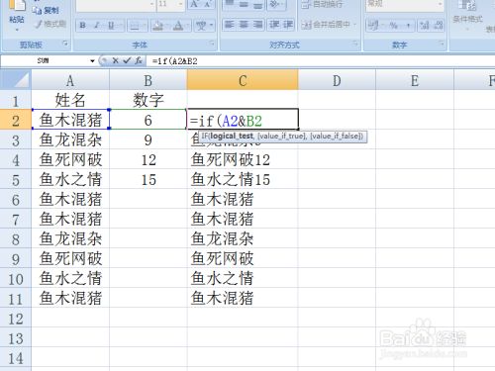Click cell B2 with value 6

point(148,120)
